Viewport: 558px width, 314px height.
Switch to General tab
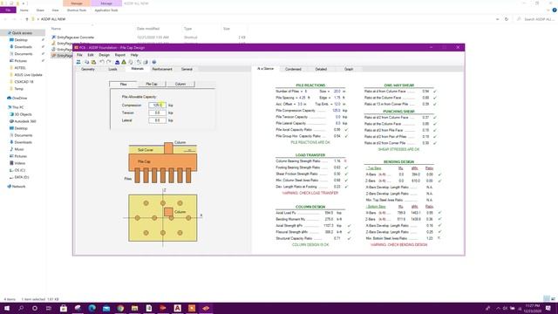click(x=187, y=69)
